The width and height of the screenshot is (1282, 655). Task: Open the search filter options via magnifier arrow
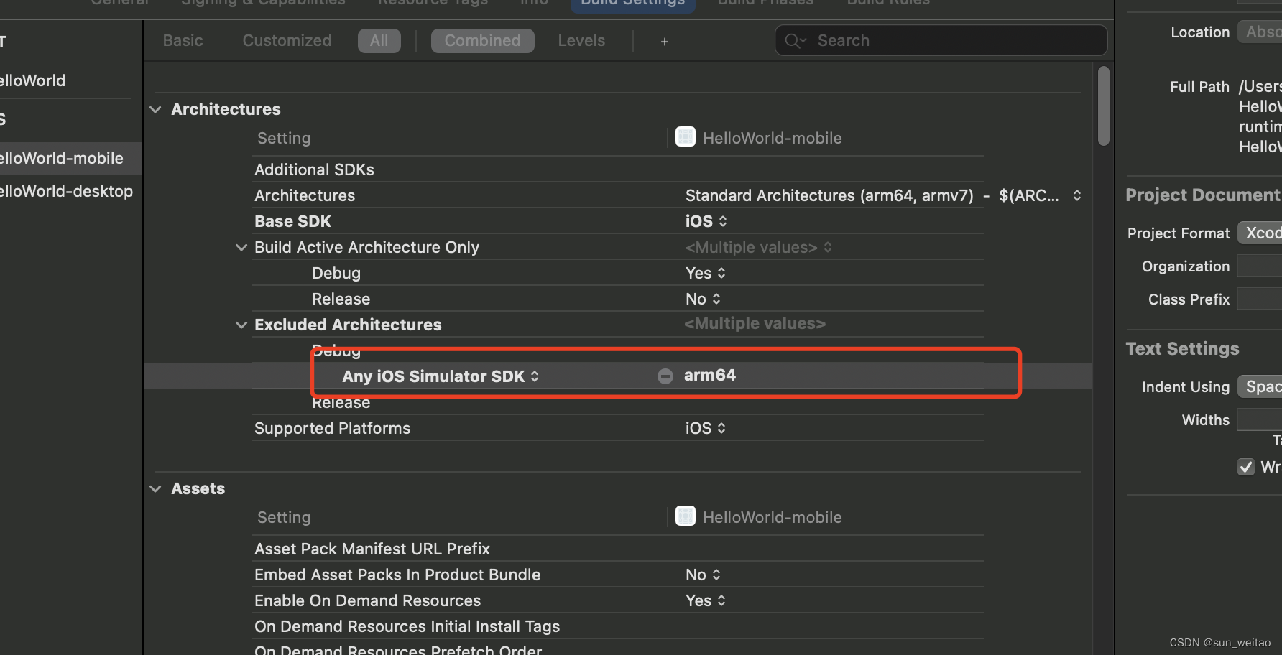[x=803, y=42]
